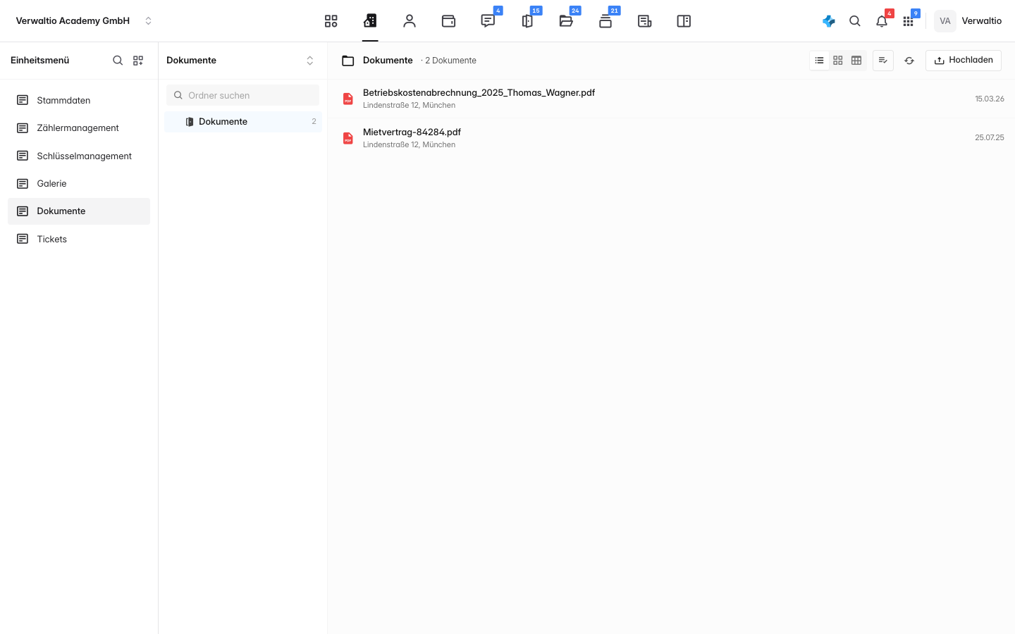Open Betriebskostenabrechnung_2025_Thomas_Wagner.pdf
1015x634 pixels.
[672, 99]
